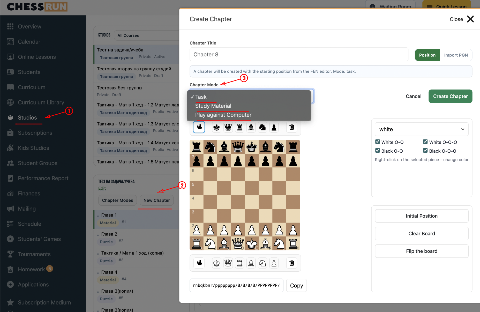The height and width of the screenshot is (312, 480).
Task: Click Cancel in the dialog
Action: [x=413, y=96]
